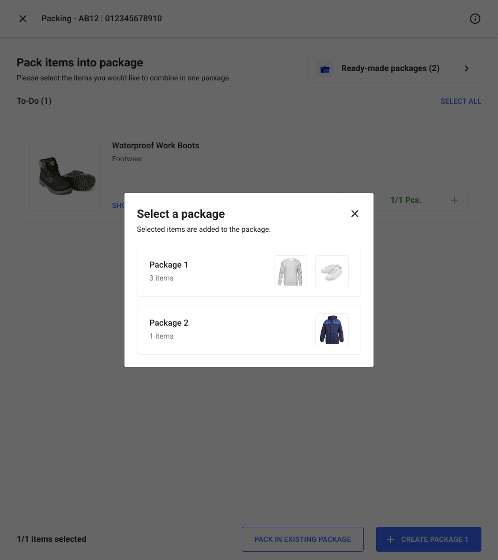Click the Waterproof Work Boots image
The image size is (498, 560).
(x=64, y=175)
